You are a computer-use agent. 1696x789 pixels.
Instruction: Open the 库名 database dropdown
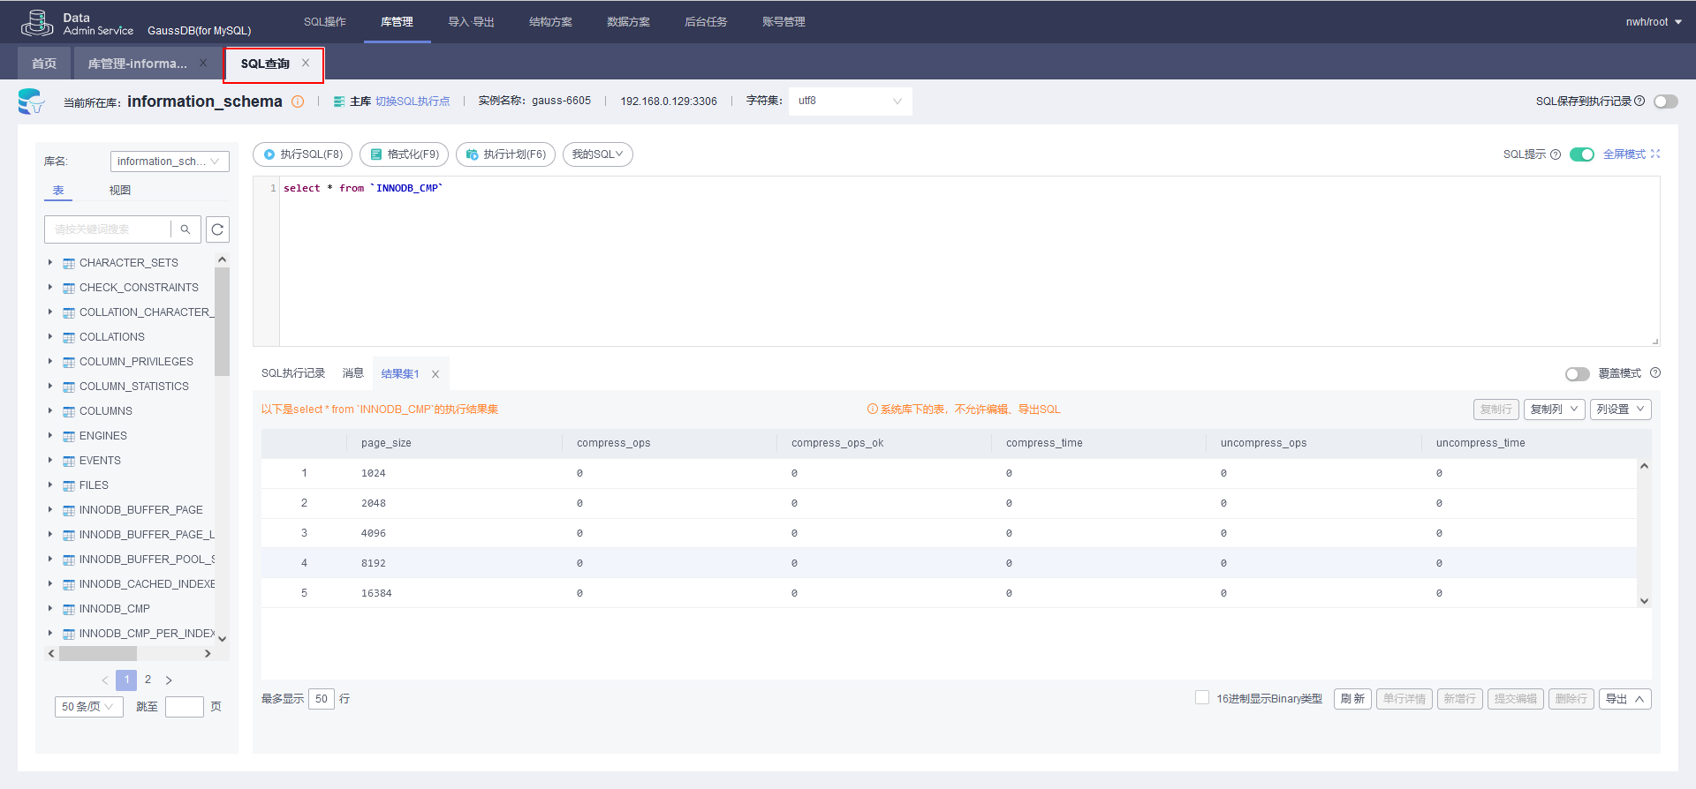coord(170,162)
